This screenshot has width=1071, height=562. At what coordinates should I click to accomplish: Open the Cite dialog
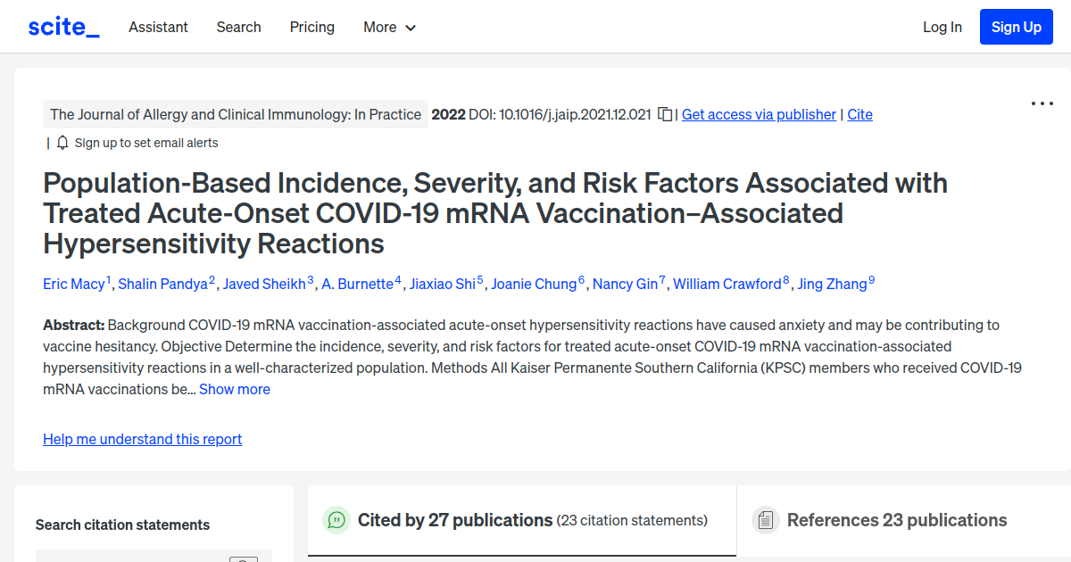pos(859,114)
